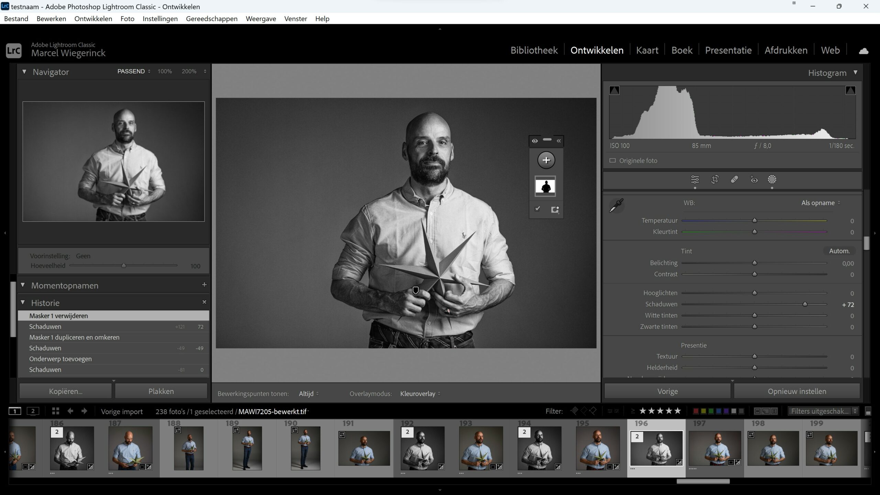Select the Crop overlay tool
Viewport: 880px width, 495px height.
(715, 179)
